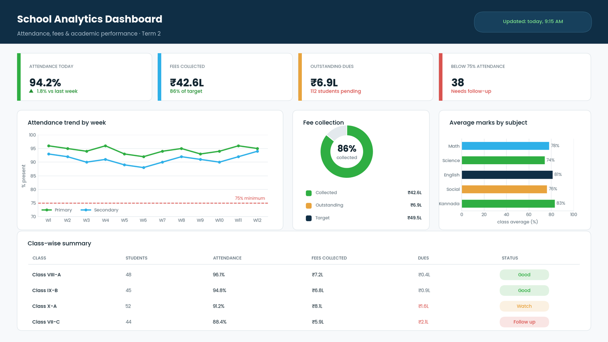Sort table by the ATTENDANCE column header
This screenshot has width=608, height=342.
227,258
